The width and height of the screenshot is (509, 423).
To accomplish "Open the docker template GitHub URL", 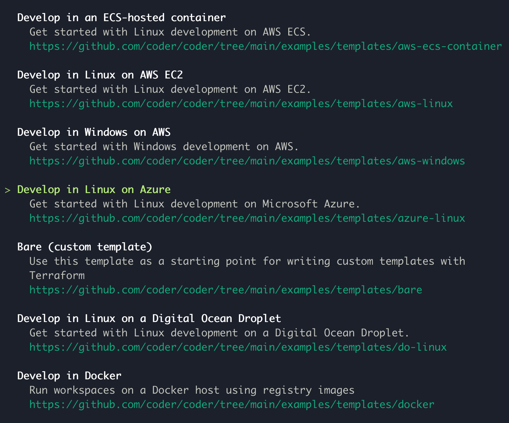I will coord(232,404).
